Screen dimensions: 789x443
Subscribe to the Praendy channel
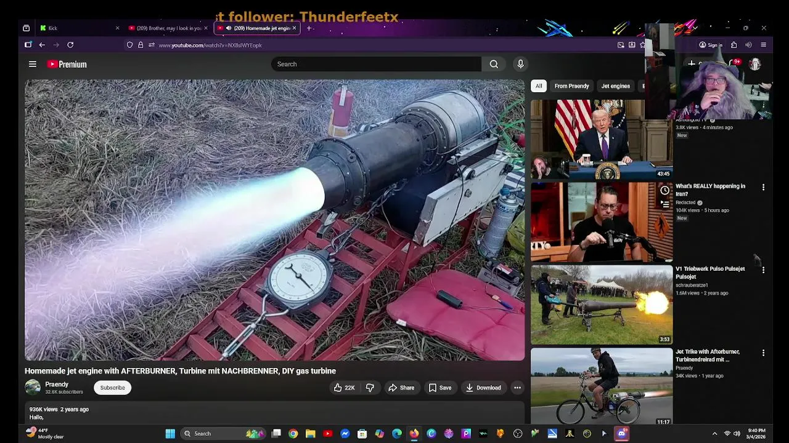point(112,388)
